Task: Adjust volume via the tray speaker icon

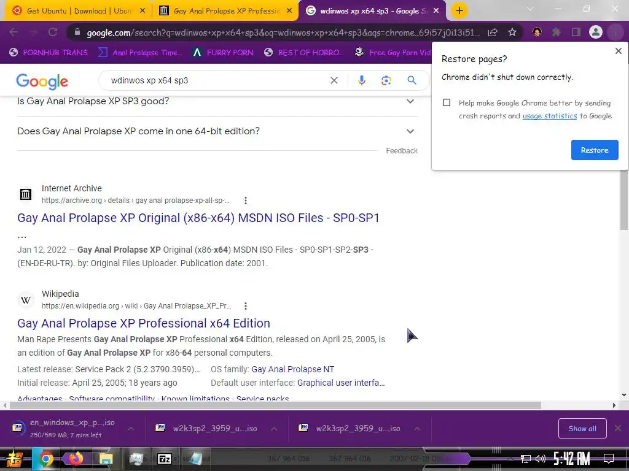Action: point(541,459)
